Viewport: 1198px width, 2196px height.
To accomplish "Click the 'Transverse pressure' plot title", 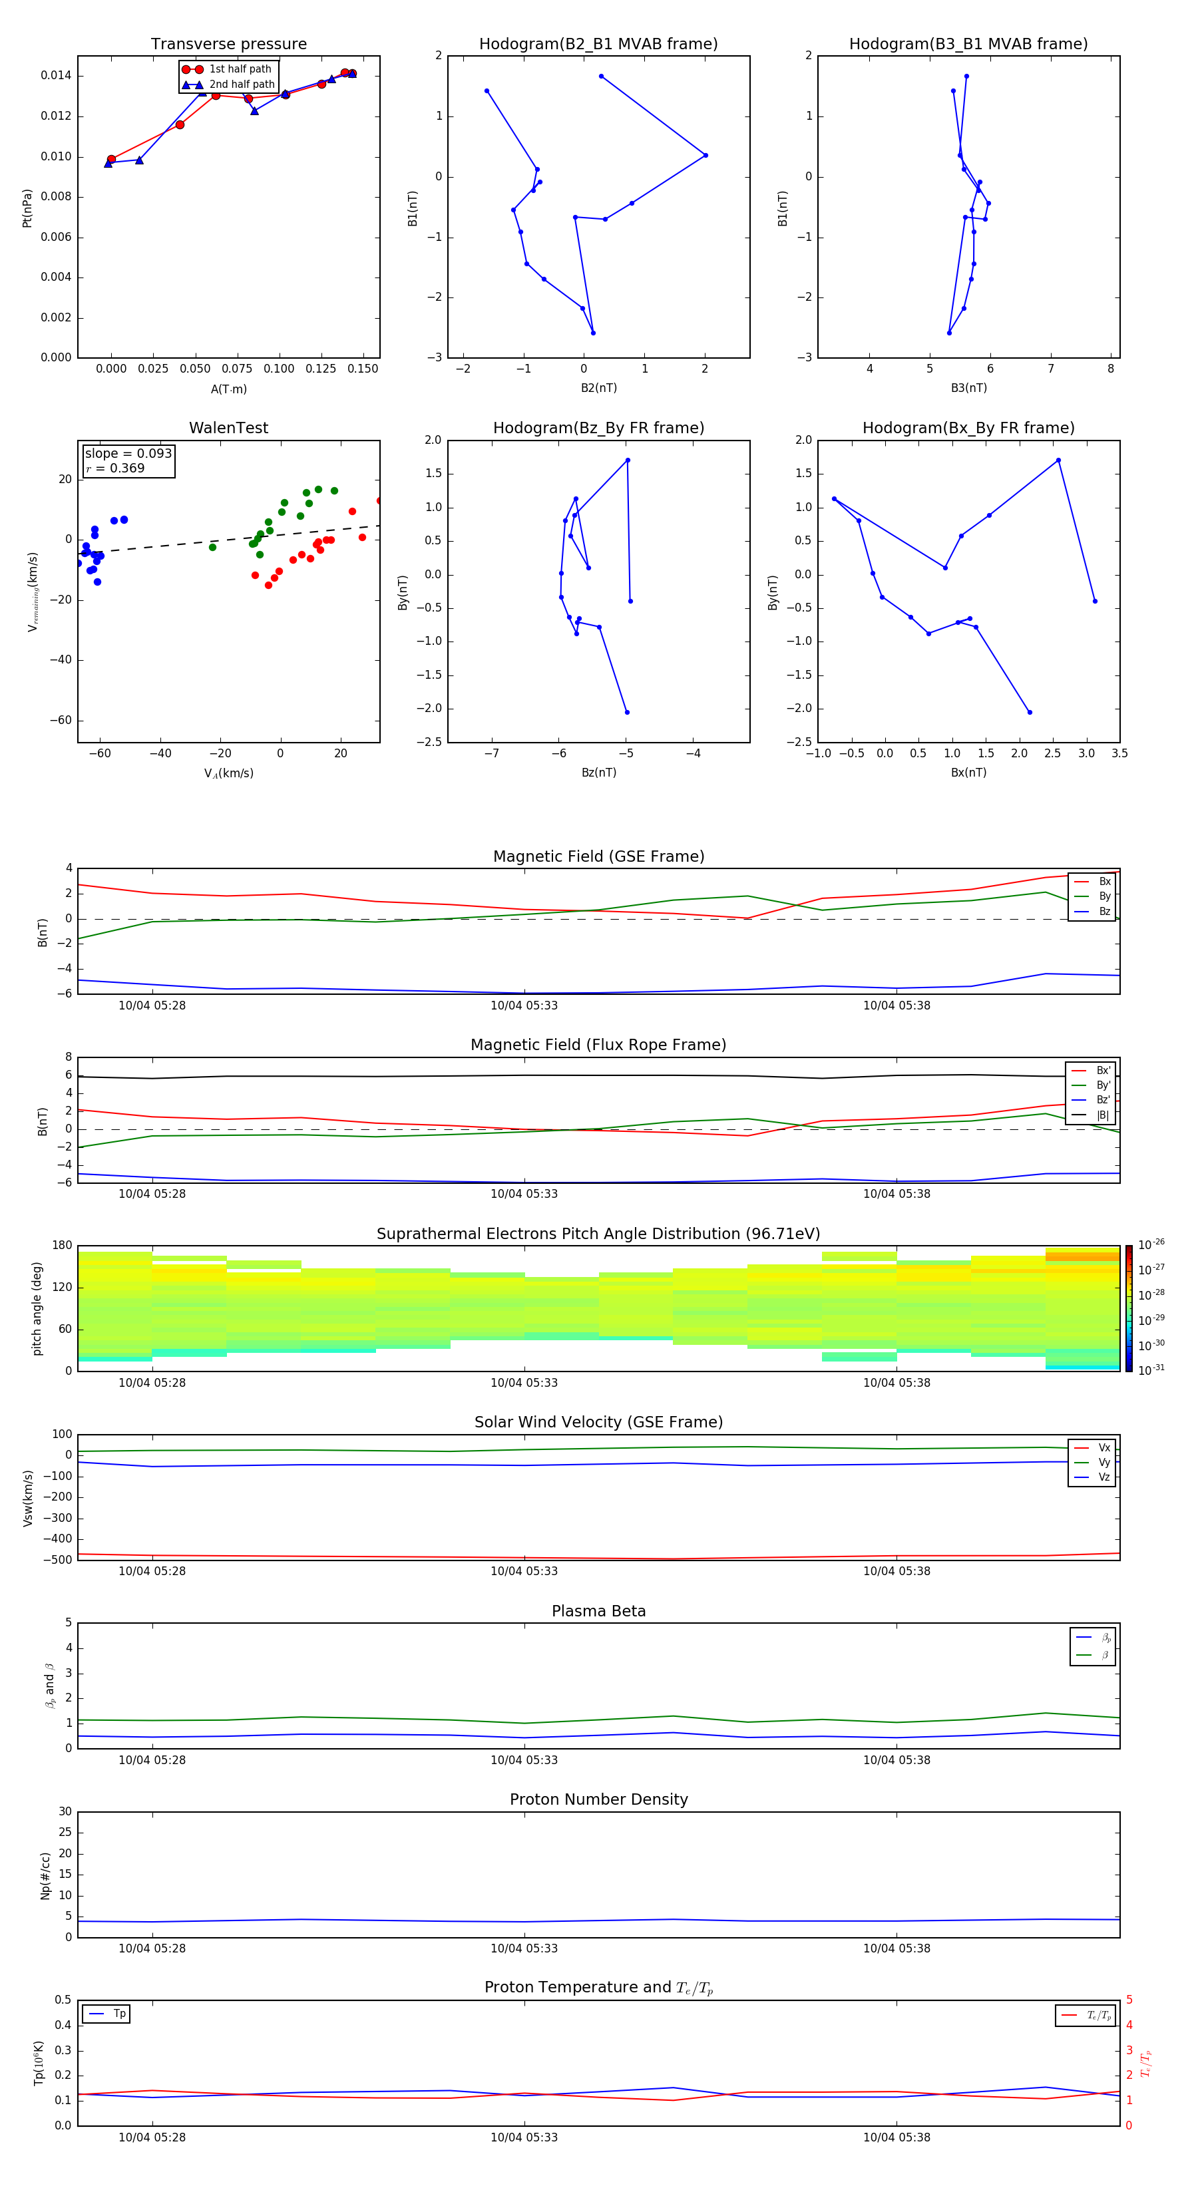I will 228,43.
